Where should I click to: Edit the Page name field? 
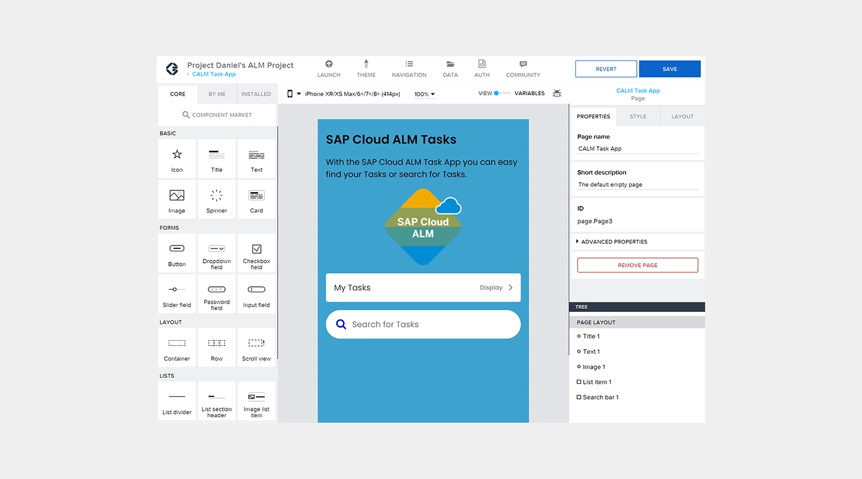tap(638, 148)
